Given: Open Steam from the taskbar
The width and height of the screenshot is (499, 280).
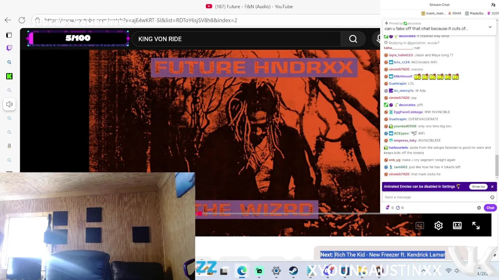Looking at the screenshot, I should 293,271.
